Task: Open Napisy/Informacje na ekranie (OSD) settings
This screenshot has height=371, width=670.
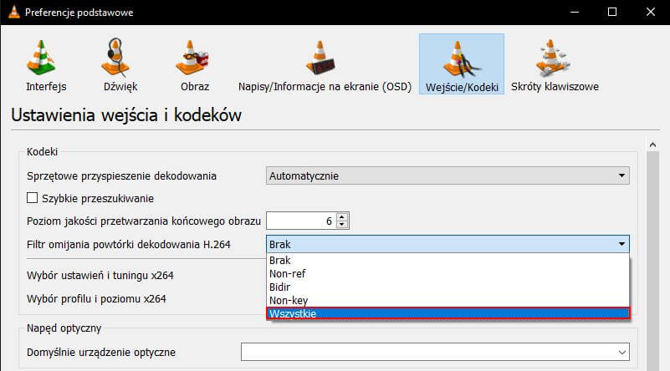Action: [325, 64]
